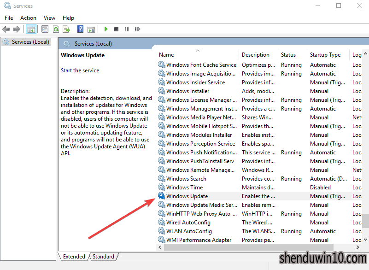Click Running status of WLAN AutoConfig
The image size is (369, 270).
(x=291, y=231)
